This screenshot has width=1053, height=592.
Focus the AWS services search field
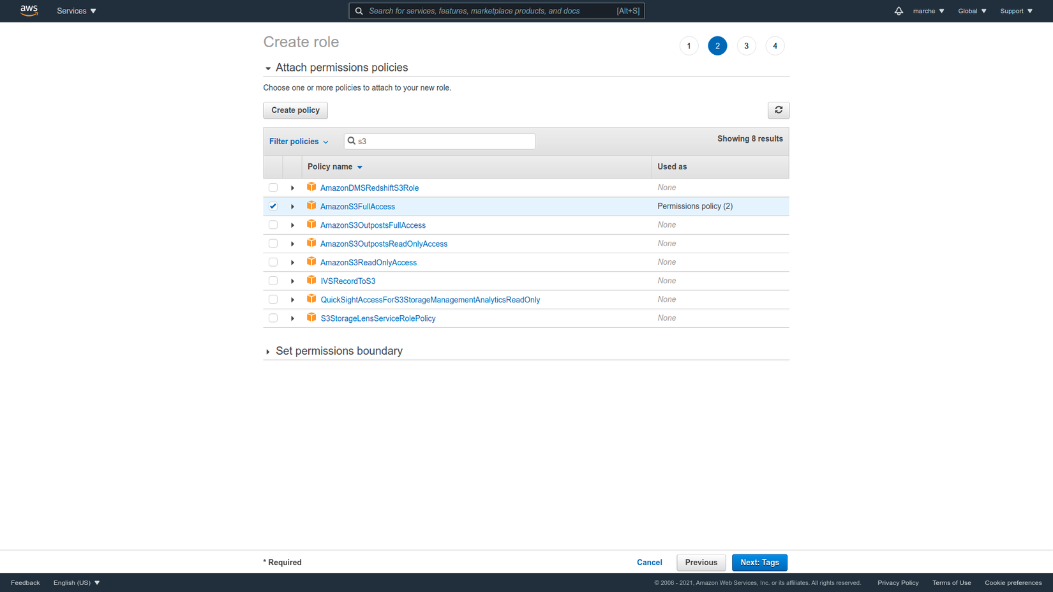(497, 11)
